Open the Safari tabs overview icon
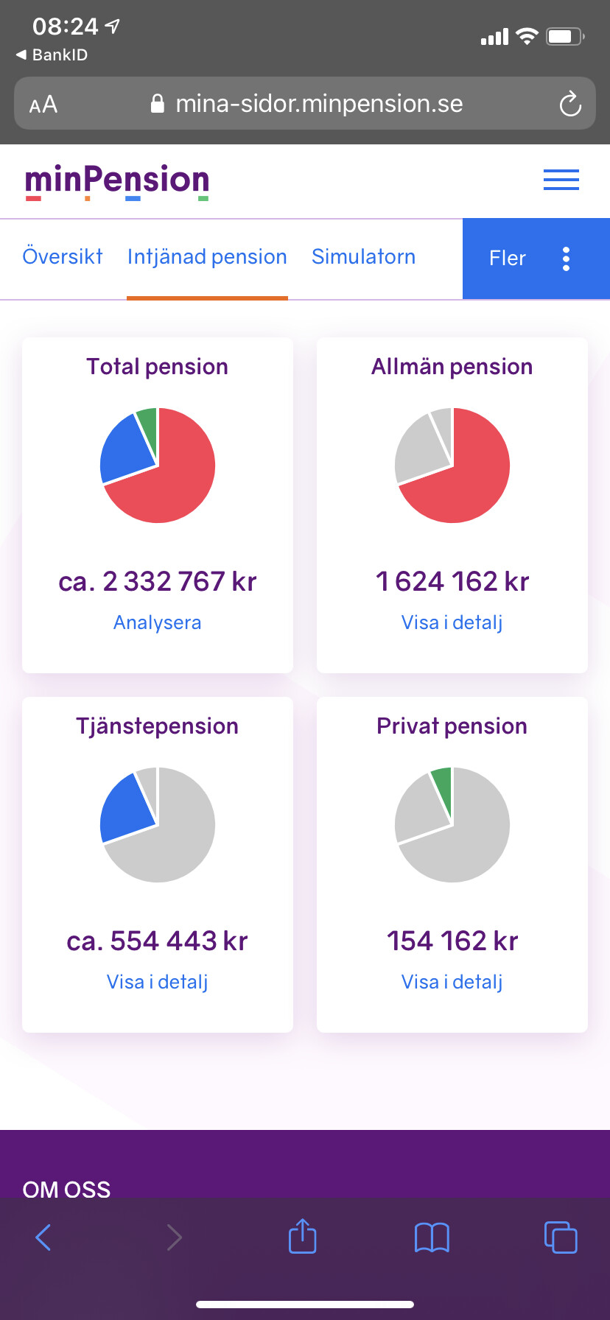 click(x=561, y=1237)
